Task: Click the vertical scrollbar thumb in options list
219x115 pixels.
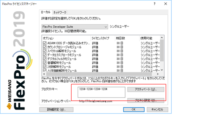Action: click(x=162, y=51)
